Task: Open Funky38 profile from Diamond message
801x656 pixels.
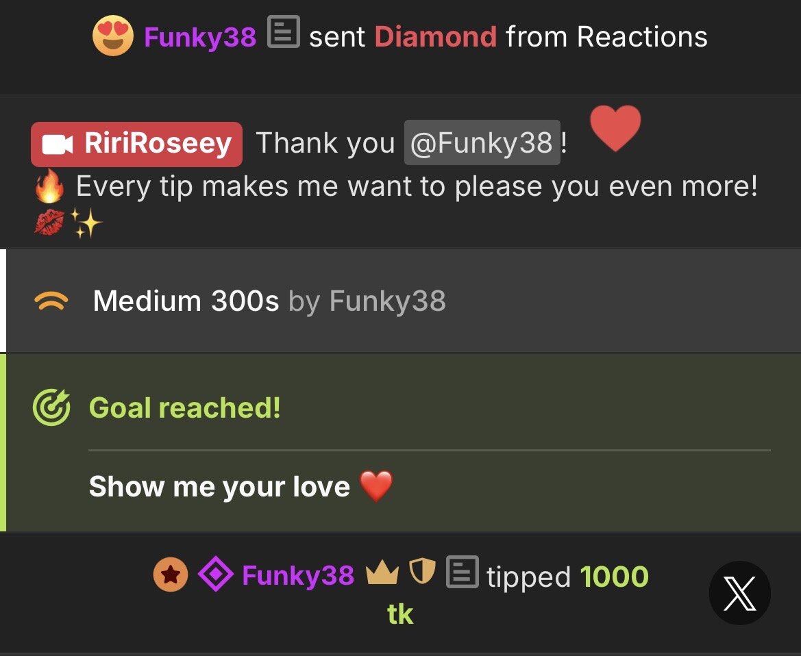Action: coord(200,37)
